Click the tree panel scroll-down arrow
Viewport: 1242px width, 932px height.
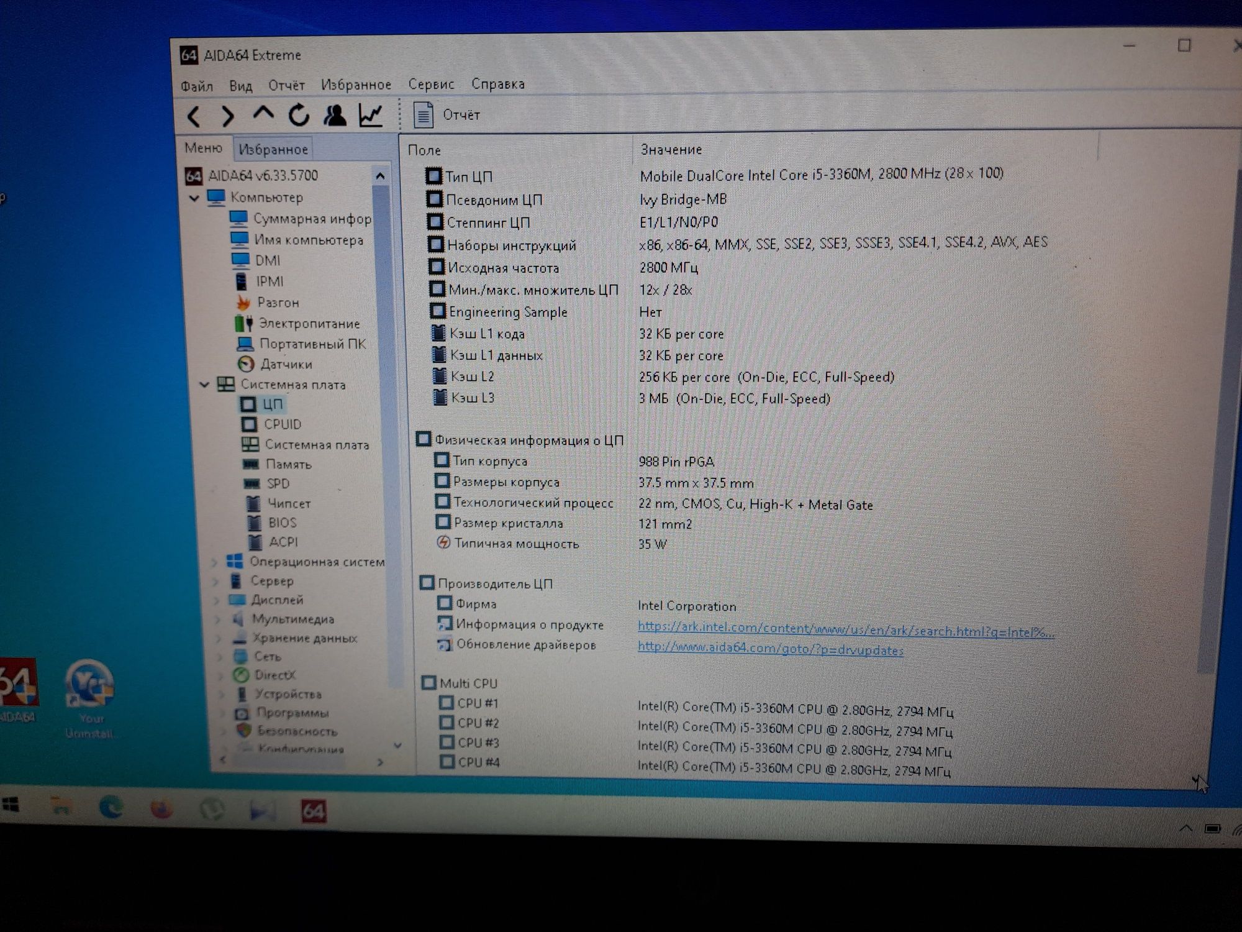[x=397, y=745]
